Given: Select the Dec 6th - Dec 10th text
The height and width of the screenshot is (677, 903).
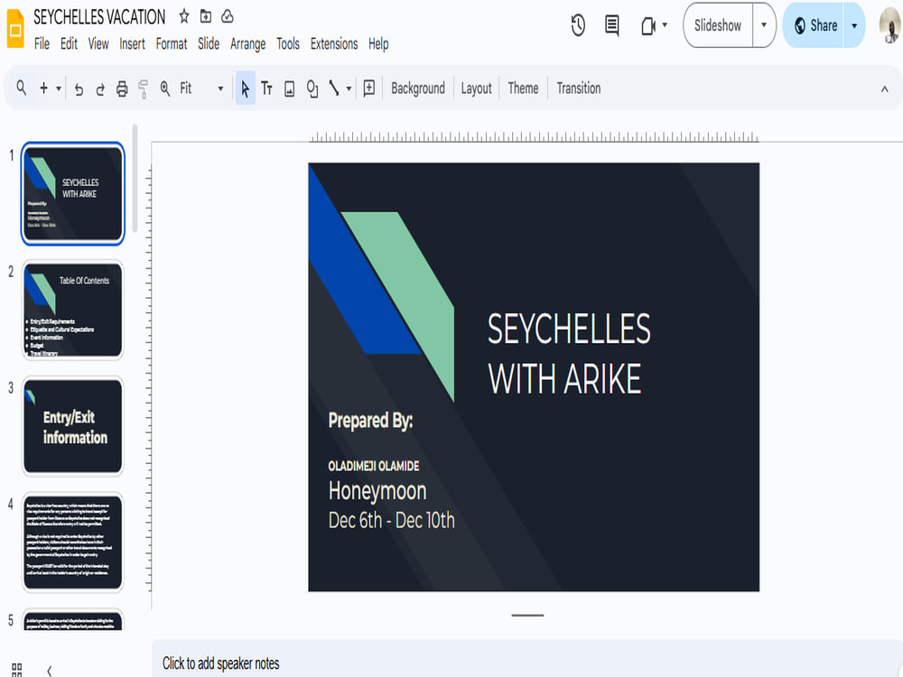Looking at the screenshot, I should coord(391,520).
